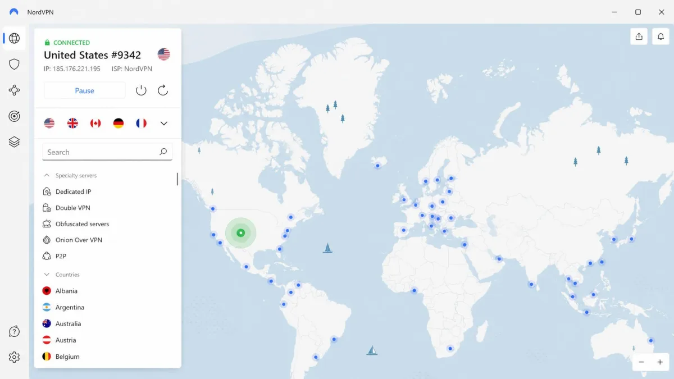Click the green connected server marker on map

240,232
